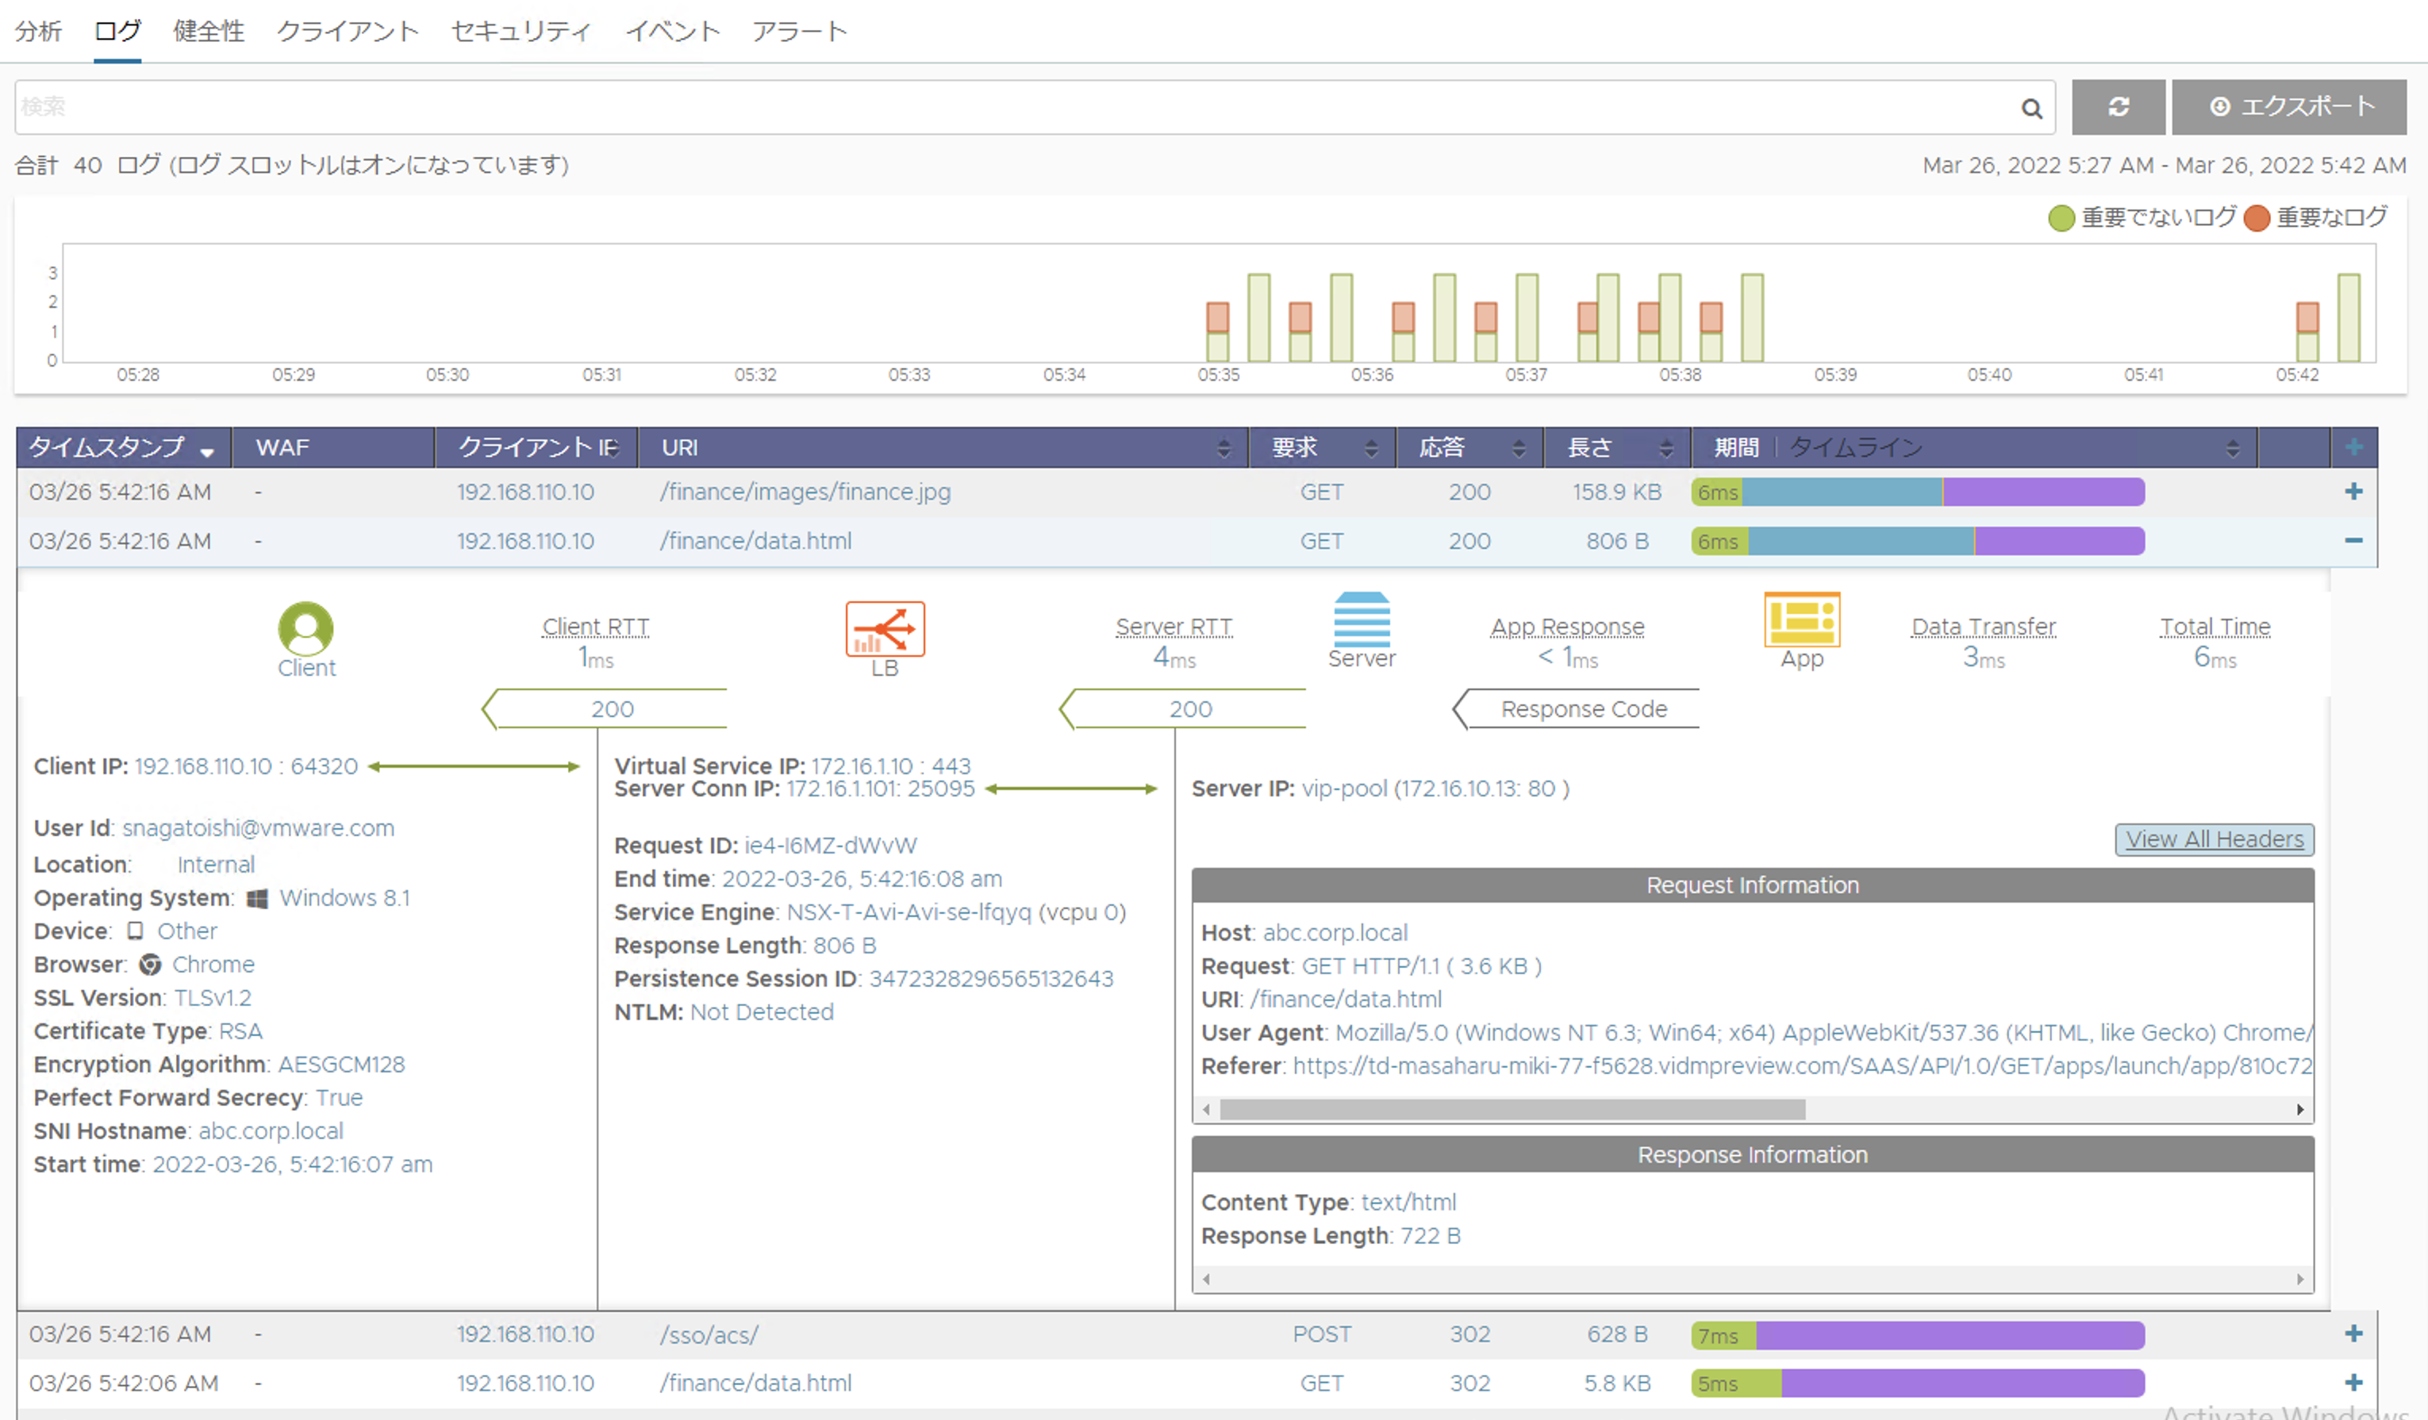2428x1420 pixels.
Task: Click the search magnifier icon
Action: [x=2031, y=108]
